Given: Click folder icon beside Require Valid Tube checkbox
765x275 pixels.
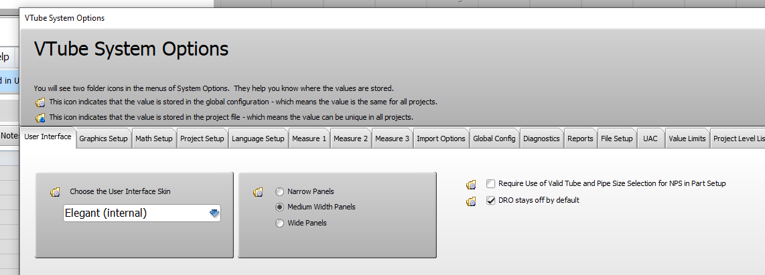Looking at the screenshot, I should point(471,184).
